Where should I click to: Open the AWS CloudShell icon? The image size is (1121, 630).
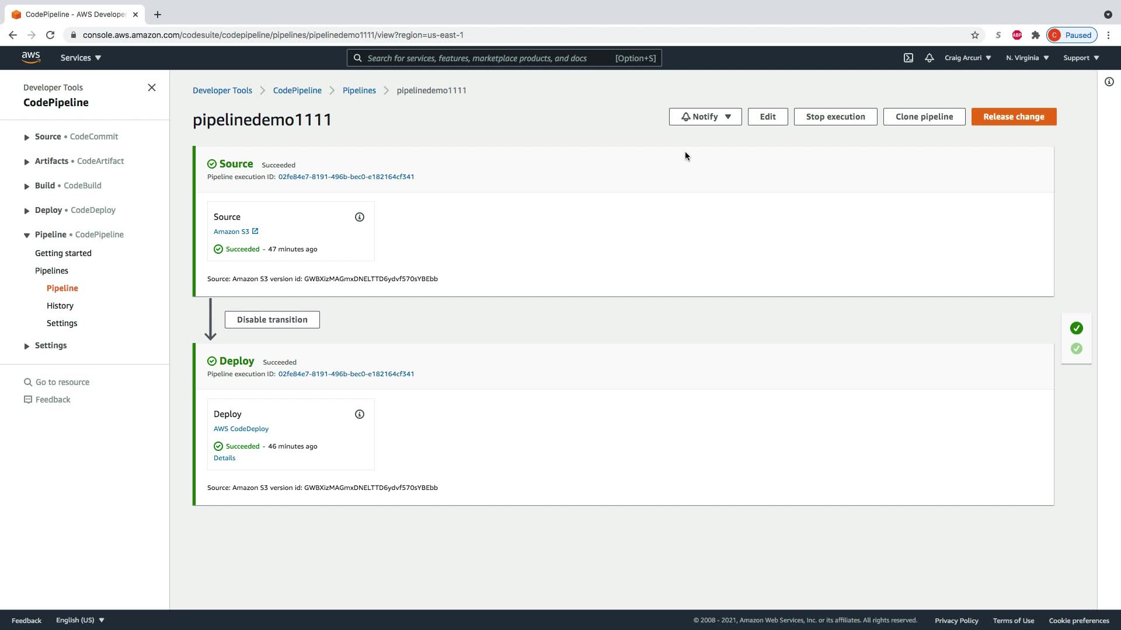pos(908,58)
